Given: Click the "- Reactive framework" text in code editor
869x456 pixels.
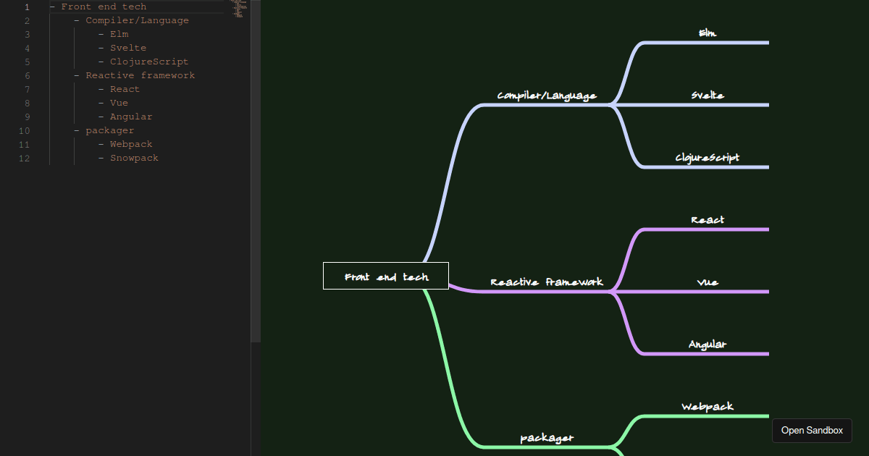Looking at the screenshot, I should pos(140,75).
